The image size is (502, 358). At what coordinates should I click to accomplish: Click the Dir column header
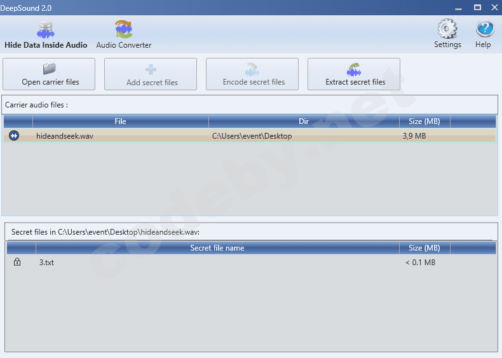pos(304,121)
